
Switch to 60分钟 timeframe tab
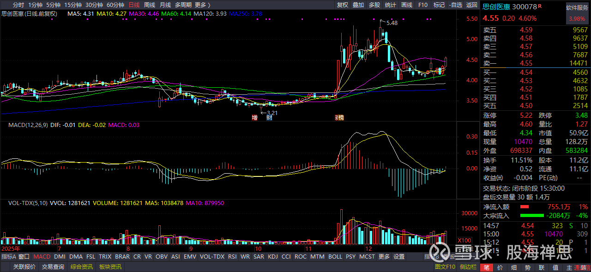pyautogui.click(x=115, y=5)
